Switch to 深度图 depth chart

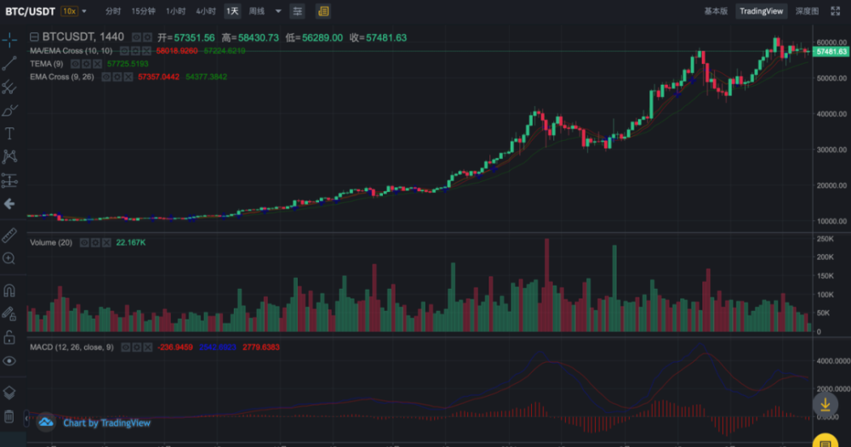coord(807,11)
